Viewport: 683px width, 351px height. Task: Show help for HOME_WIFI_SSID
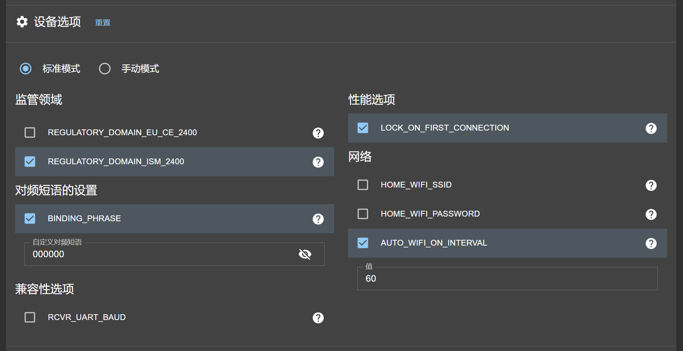click(651, 185)
